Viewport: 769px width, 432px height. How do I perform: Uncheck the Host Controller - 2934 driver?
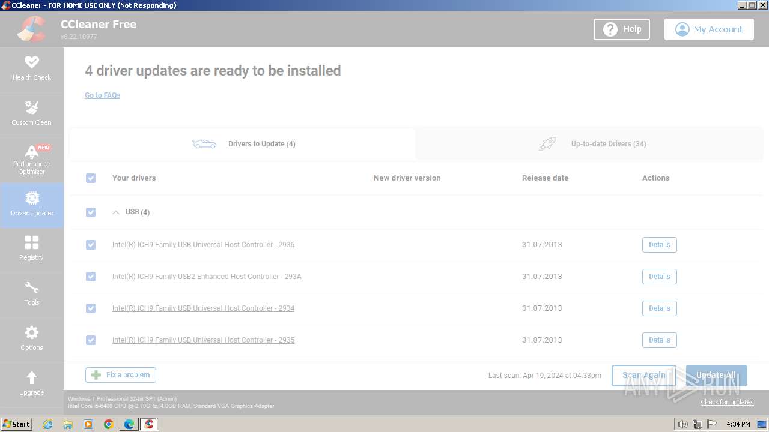pos(91,308)
